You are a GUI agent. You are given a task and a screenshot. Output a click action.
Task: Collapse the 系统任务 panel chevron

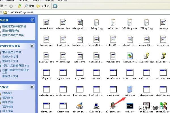(x=32, y=20)
